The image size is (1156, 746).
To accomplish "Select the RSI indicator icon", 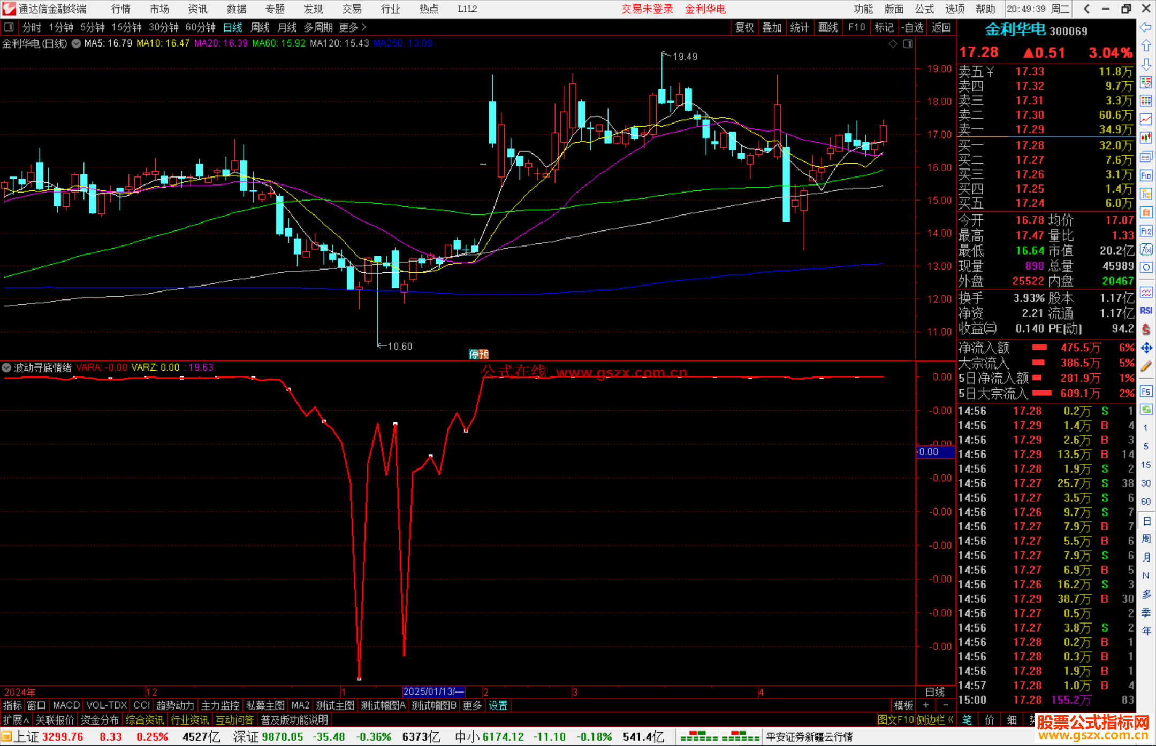I will click(1146, 311).
